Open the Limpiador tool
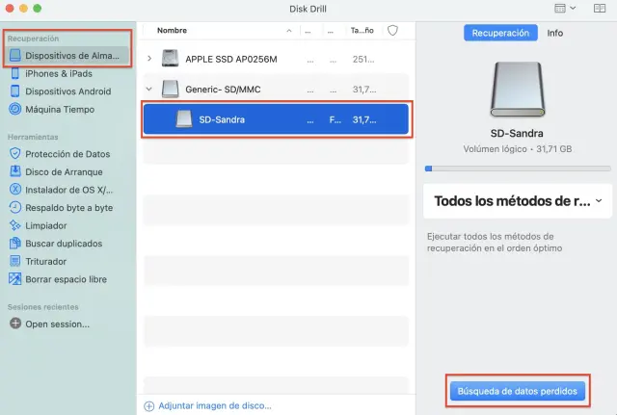 point(47,225)
